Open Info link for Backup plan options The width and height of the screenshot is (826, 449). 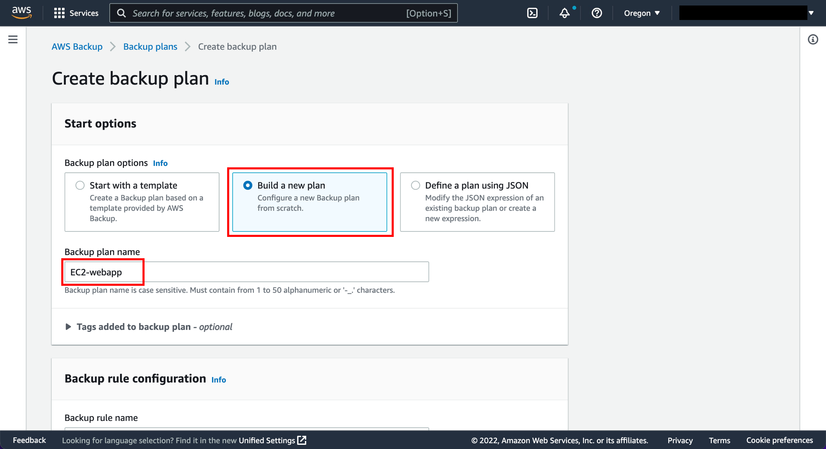(160, 163)
